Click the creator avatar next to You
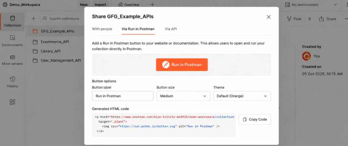Viewport: 348px width, 146px height. (307, 56)
